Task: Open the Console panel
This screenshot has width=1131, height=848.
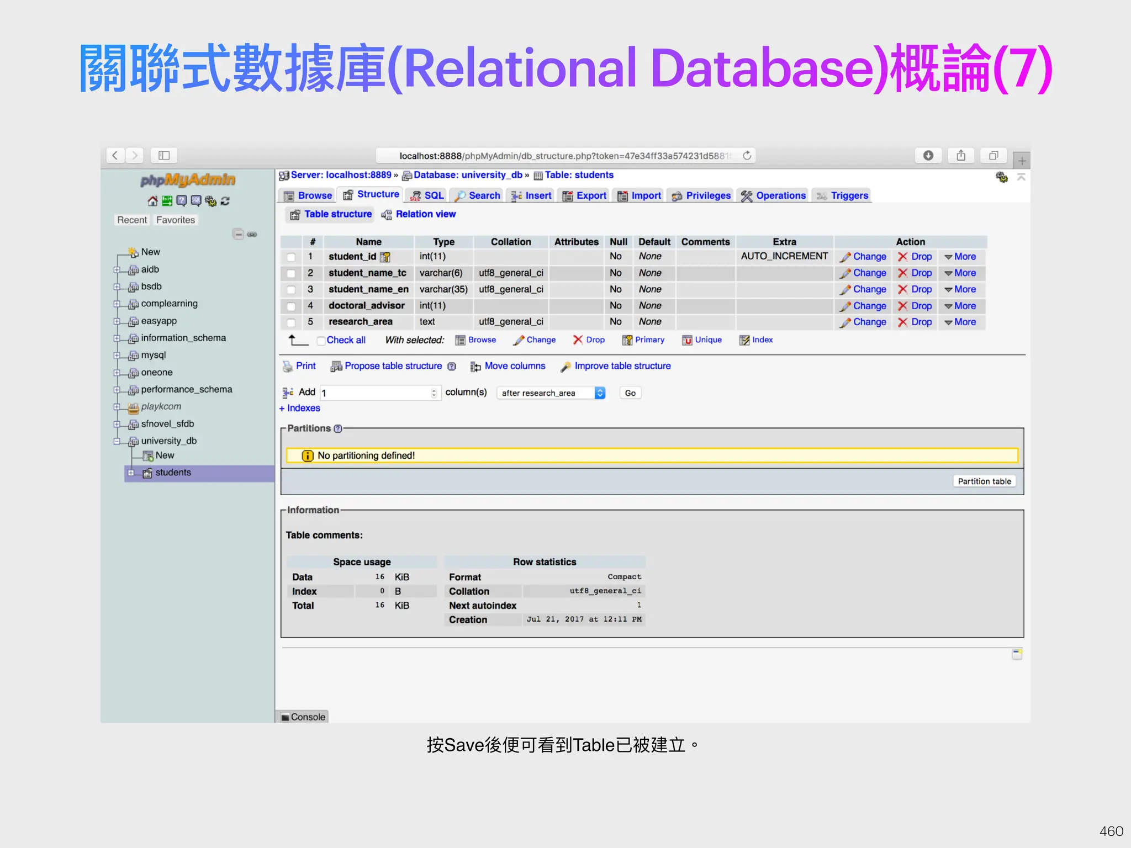Action: 303,717
